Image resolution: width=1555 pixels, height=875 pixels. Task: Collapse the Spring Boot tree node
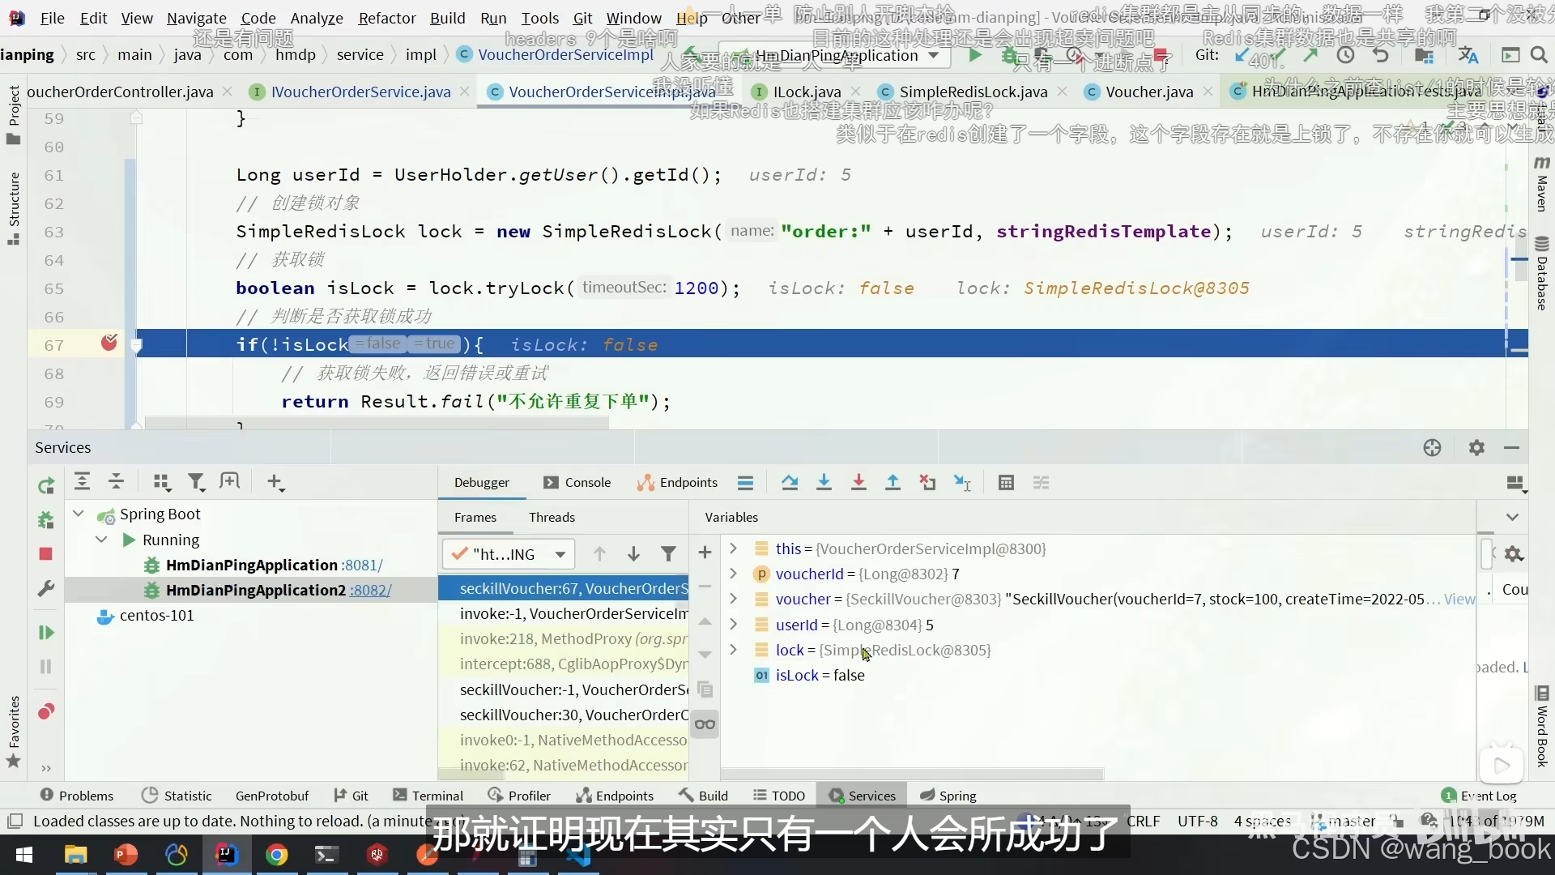[79, 514]
